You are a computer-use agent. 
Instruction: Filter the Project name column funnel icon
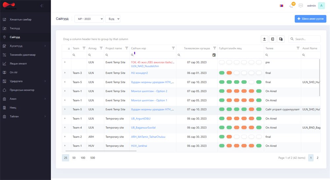pos(126,48)
